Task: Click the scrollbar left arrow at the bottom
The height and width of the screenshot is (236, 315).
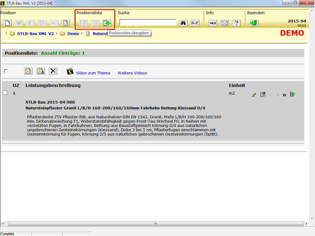Action: click(x=3, y=224)
